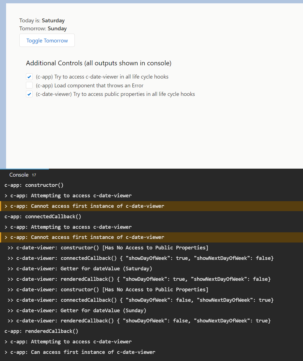Click the "Getter for dateValue (Saturday)" log line
303x361 pixels.
pos(84,268)
